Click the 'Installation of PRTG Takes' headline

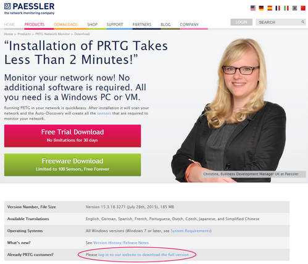86,52
